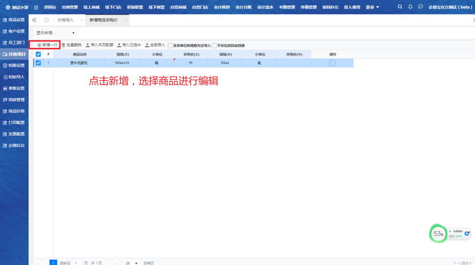Open the 20 per-page size dropdown
This screenshot has width=475, height=265.
(131, 263)
